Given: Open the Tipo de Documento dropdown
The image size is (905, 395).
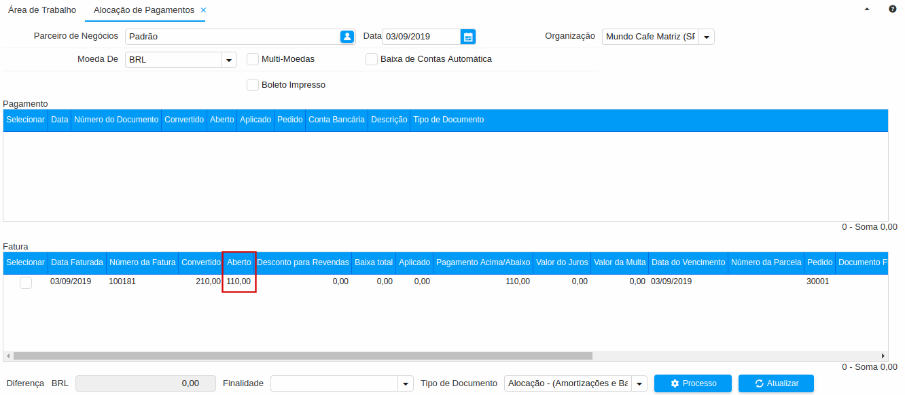Looking at the screenshot, I should click(x=639, y=383).
